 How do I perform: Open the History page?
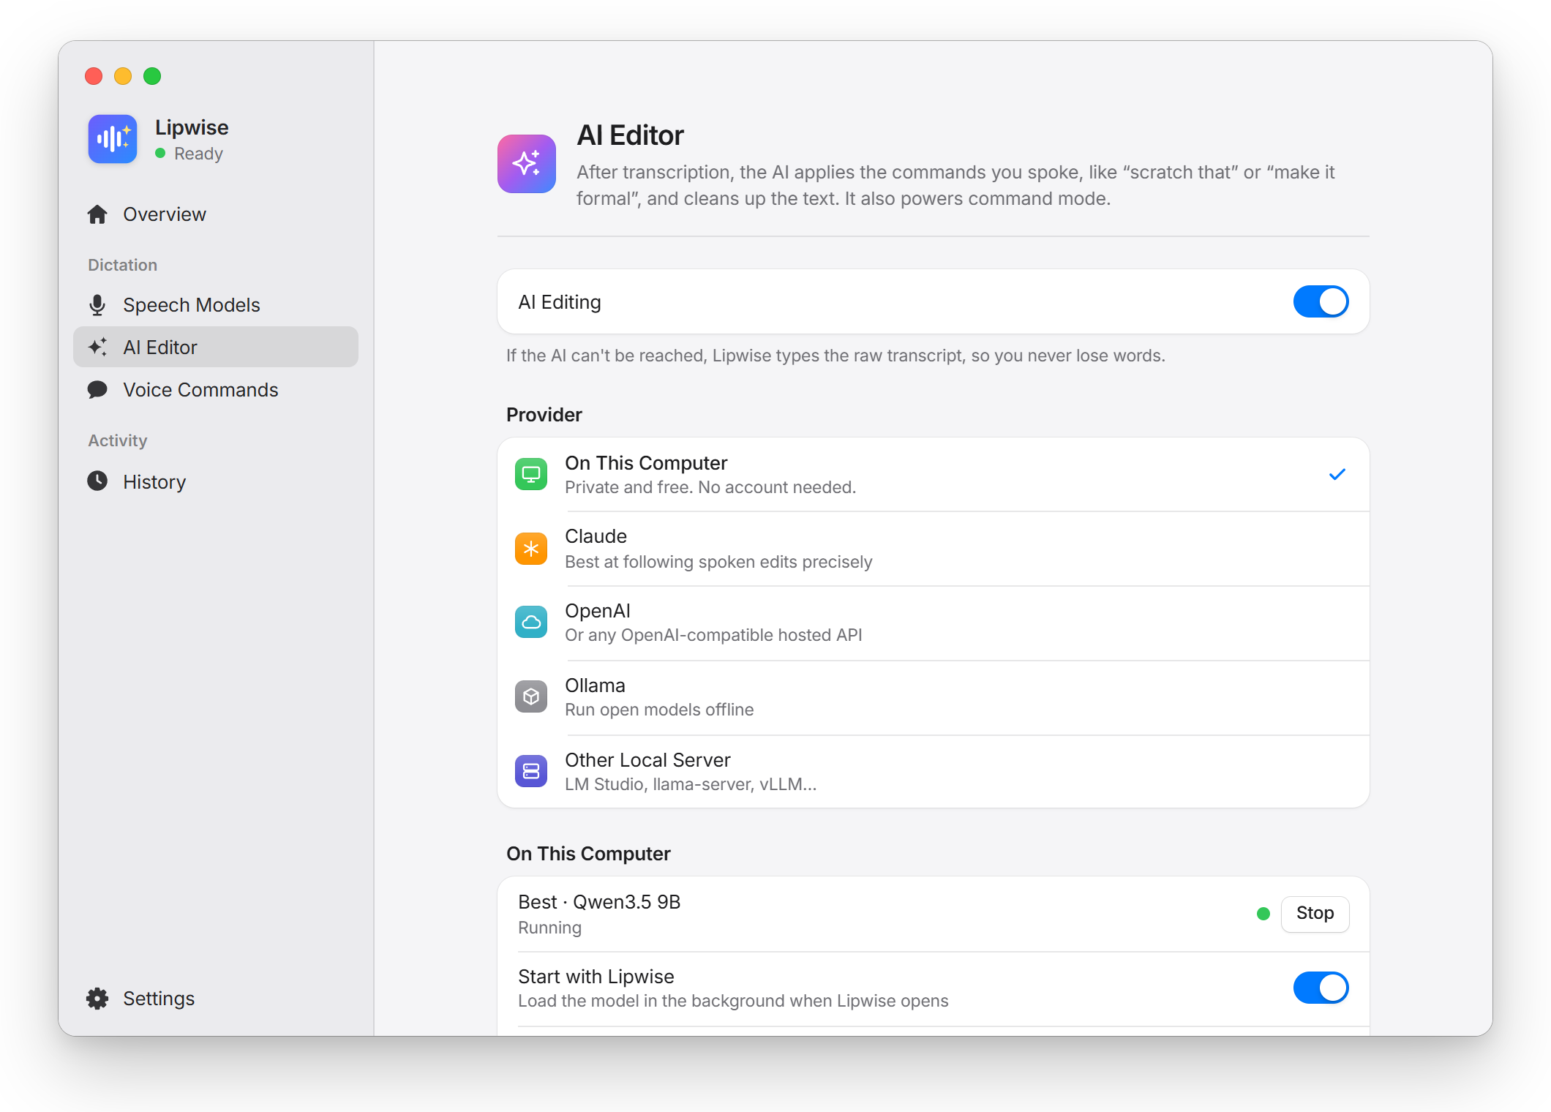216,481
